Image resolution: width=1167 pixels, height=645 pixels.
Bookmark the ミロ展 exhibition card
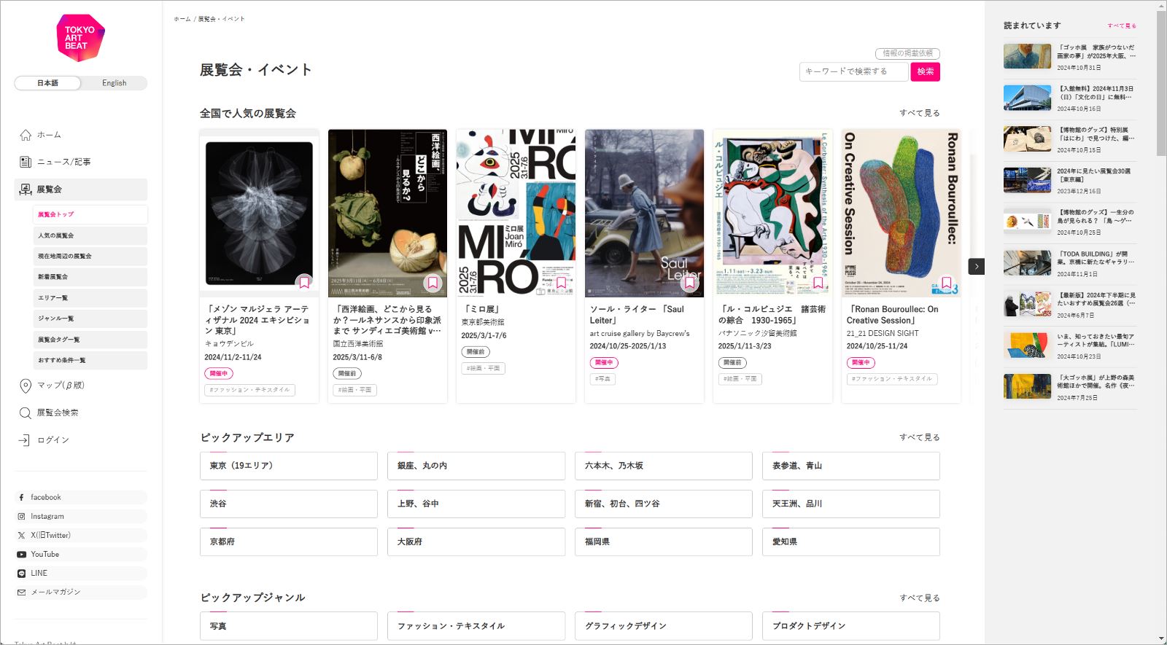coord(561,282)
